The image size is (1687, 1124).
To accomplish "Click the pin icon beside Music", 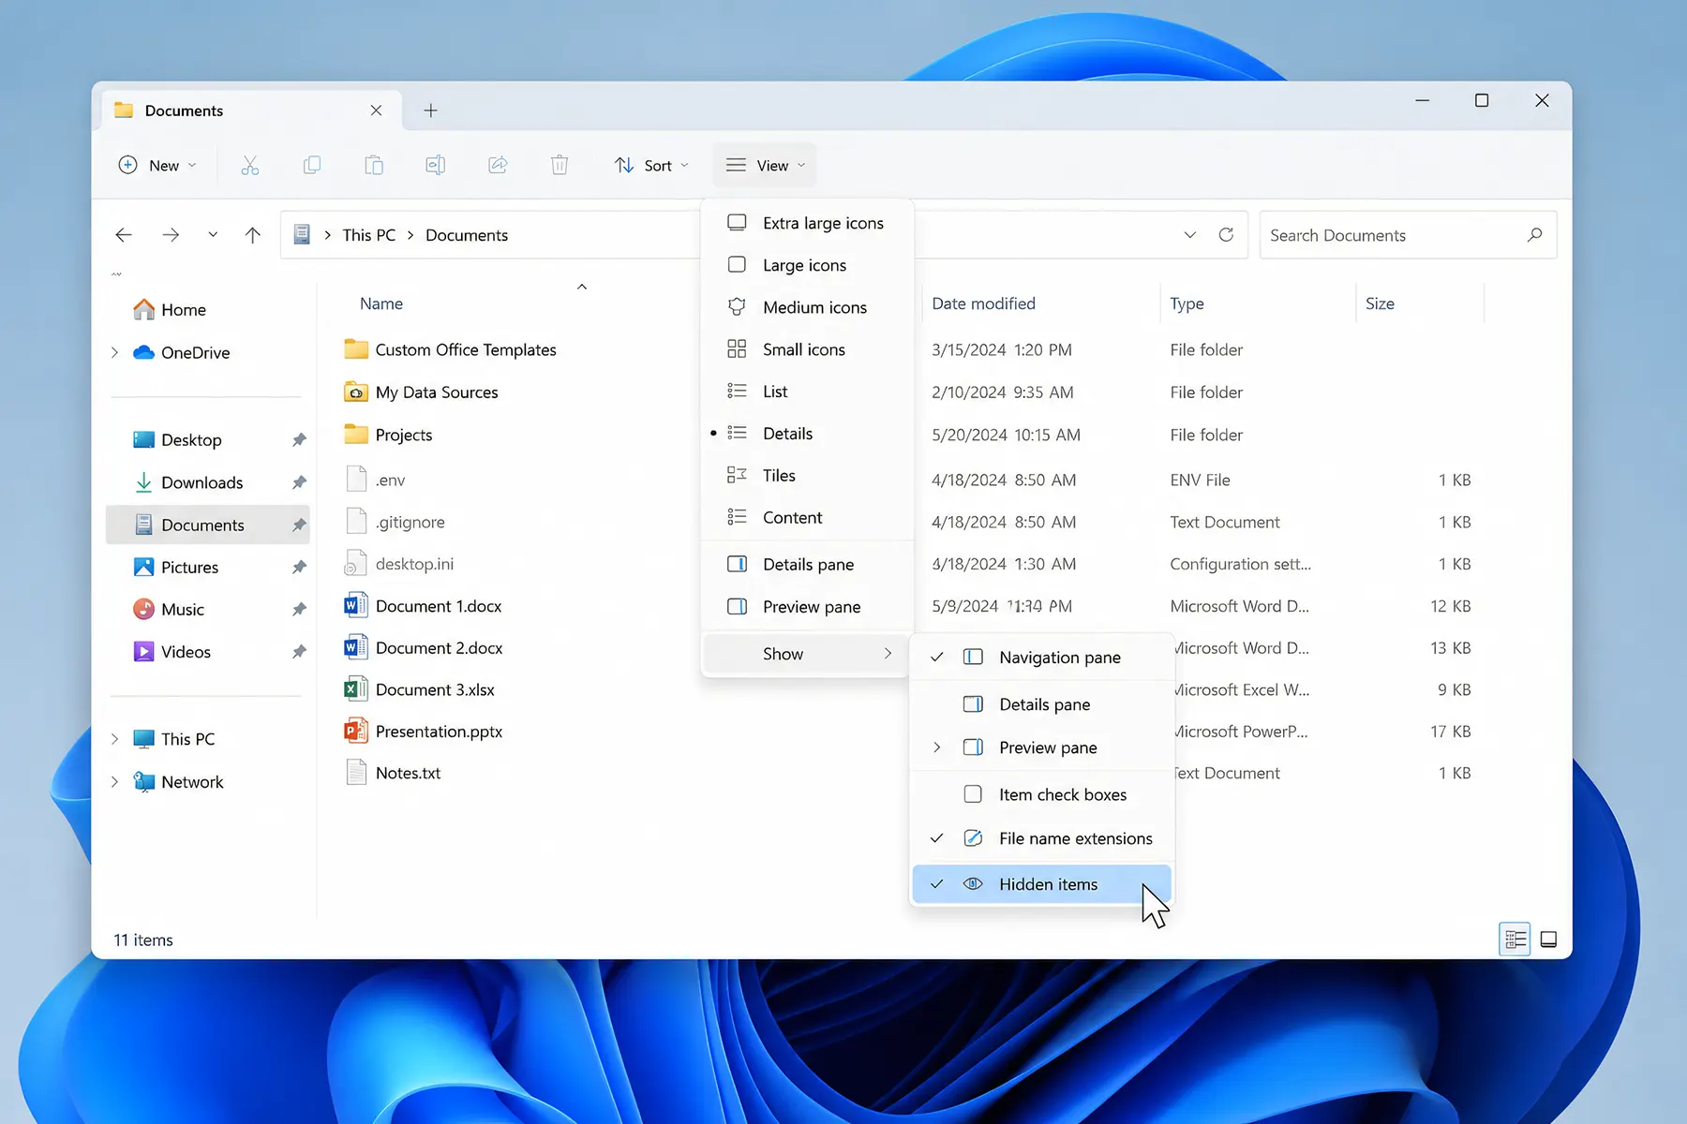I will [x=299, y=610].
